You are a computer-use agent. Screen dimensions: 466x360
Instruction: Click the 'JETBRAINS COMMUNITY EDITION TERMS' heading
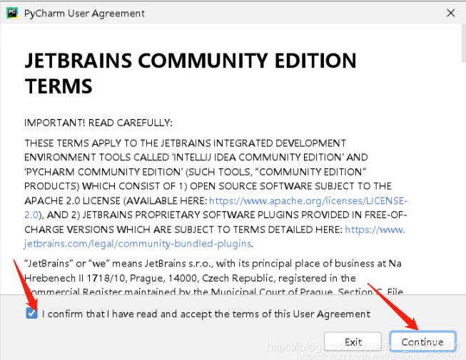(191, 73)
